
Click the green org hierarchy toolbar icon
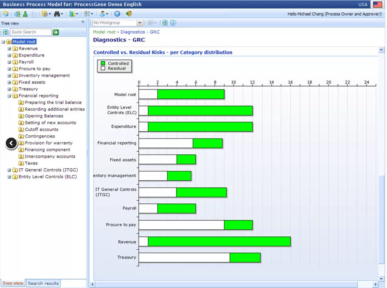pyautogui.click(x=25, y=14)
